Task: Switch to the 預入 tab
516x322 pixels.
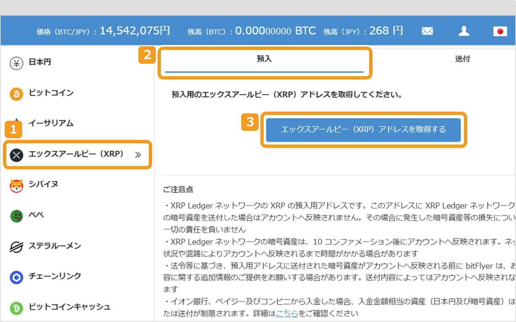Action: [264, 59]
